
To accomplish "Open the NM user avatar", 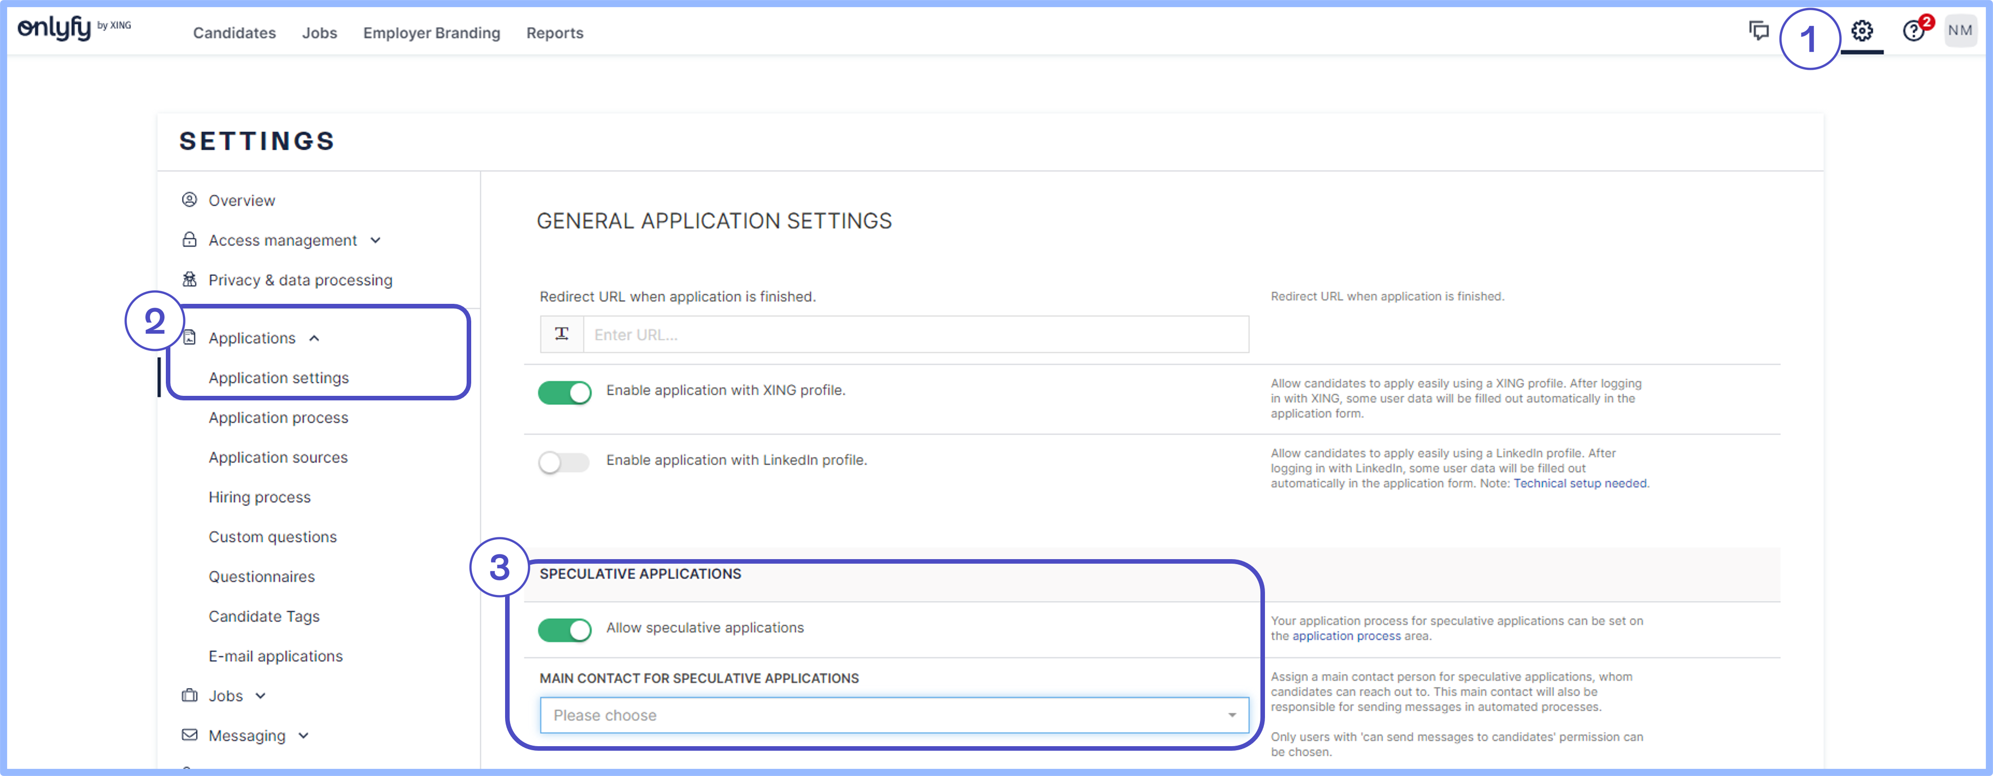I will pyautogui.click(x=1961, y=31).
